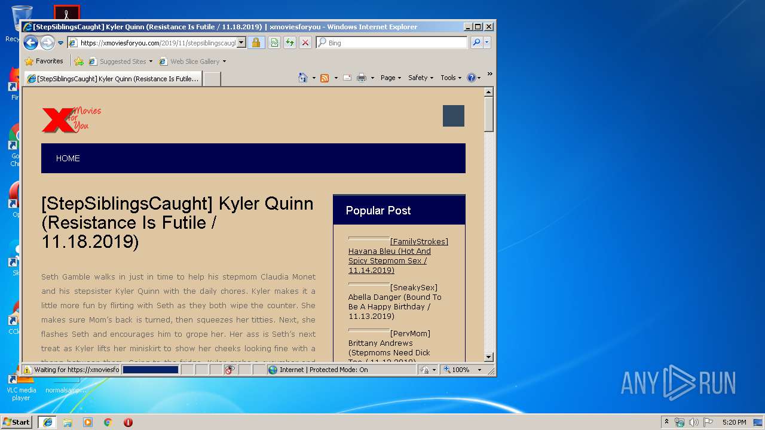Click the page loading progress bar

pyautogui.click(x=151, y=370)
